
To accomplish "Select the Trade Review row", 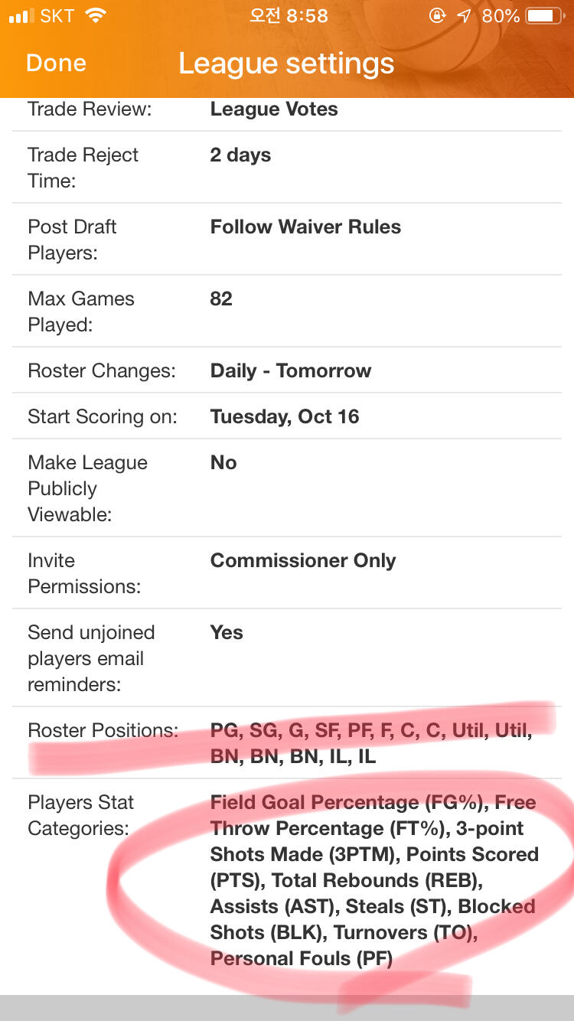I will [x=287, y=109].
